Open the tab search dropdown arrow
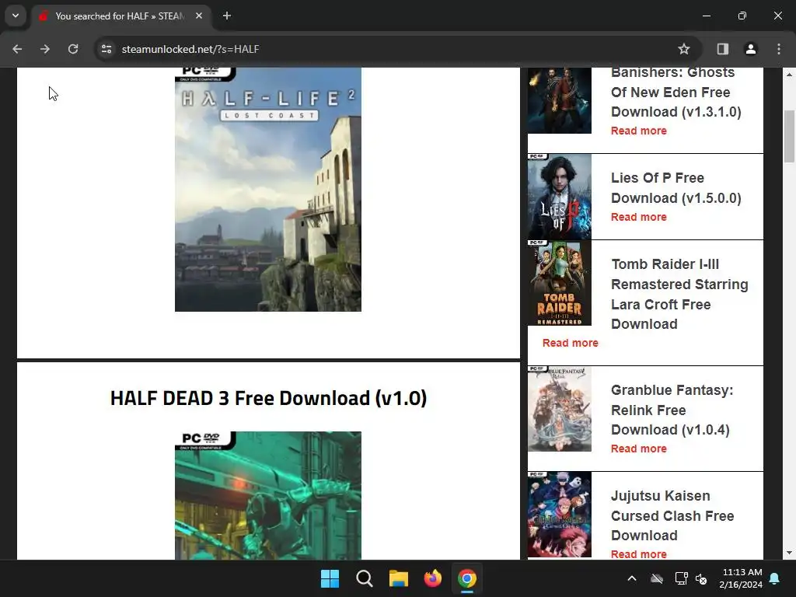Screen dimensions: 796x597 pos(16,16)
